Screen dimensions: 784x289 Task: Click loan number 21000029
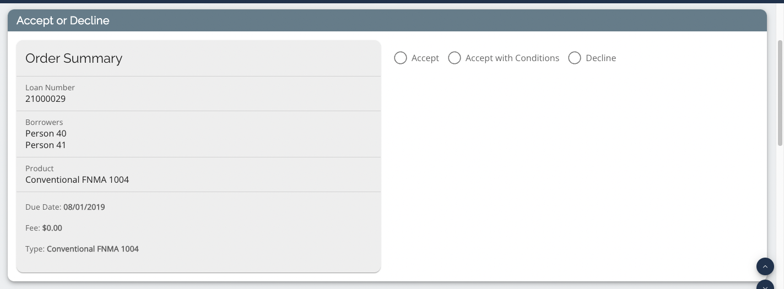(x=45, y=99)
